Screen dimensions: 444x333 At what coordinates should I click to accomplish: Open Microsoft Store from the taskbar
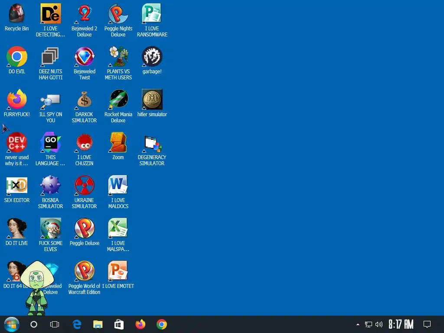[x=119, y=324]
